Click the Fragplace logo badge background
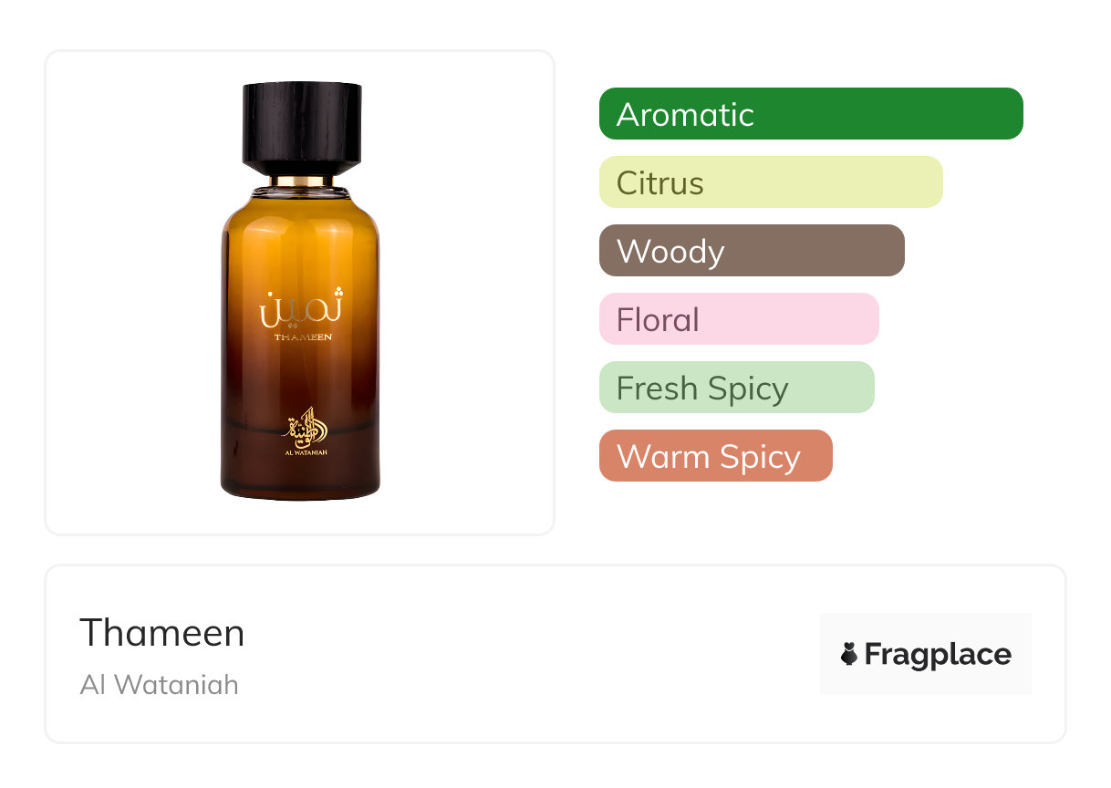1111x788 pixels. pos(926,654)
